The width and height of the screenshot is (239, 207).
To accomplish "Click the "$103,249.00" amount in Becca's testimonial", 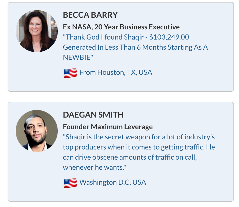I will 169,37.
